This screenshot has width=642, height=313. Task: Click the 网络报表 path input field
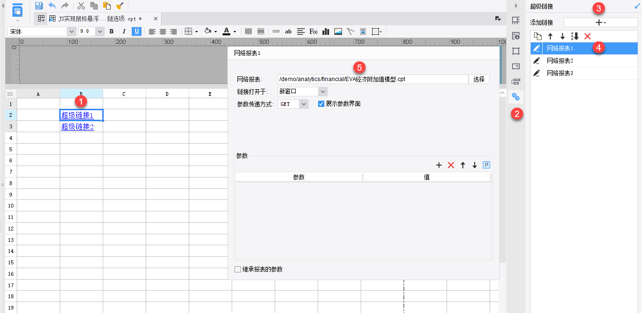point(373,79)
